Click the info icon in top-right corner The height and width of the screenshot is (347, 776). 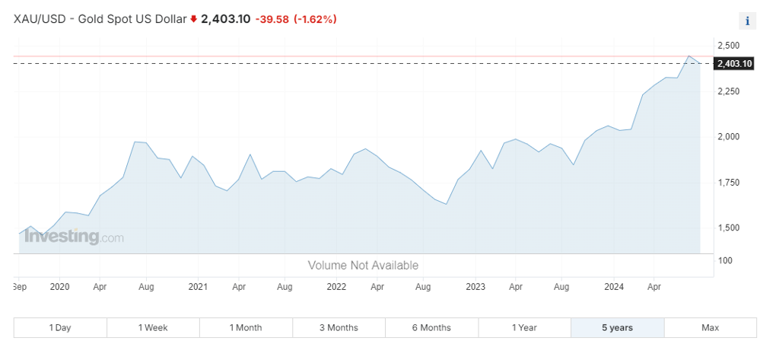pos(747,21)
